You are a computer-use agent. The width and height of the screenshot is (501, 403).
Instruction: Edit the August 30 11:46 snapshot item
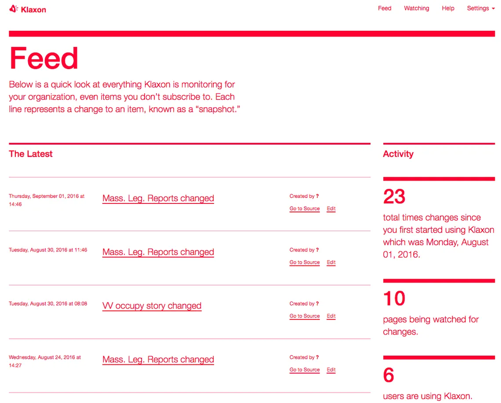[331, 262]
